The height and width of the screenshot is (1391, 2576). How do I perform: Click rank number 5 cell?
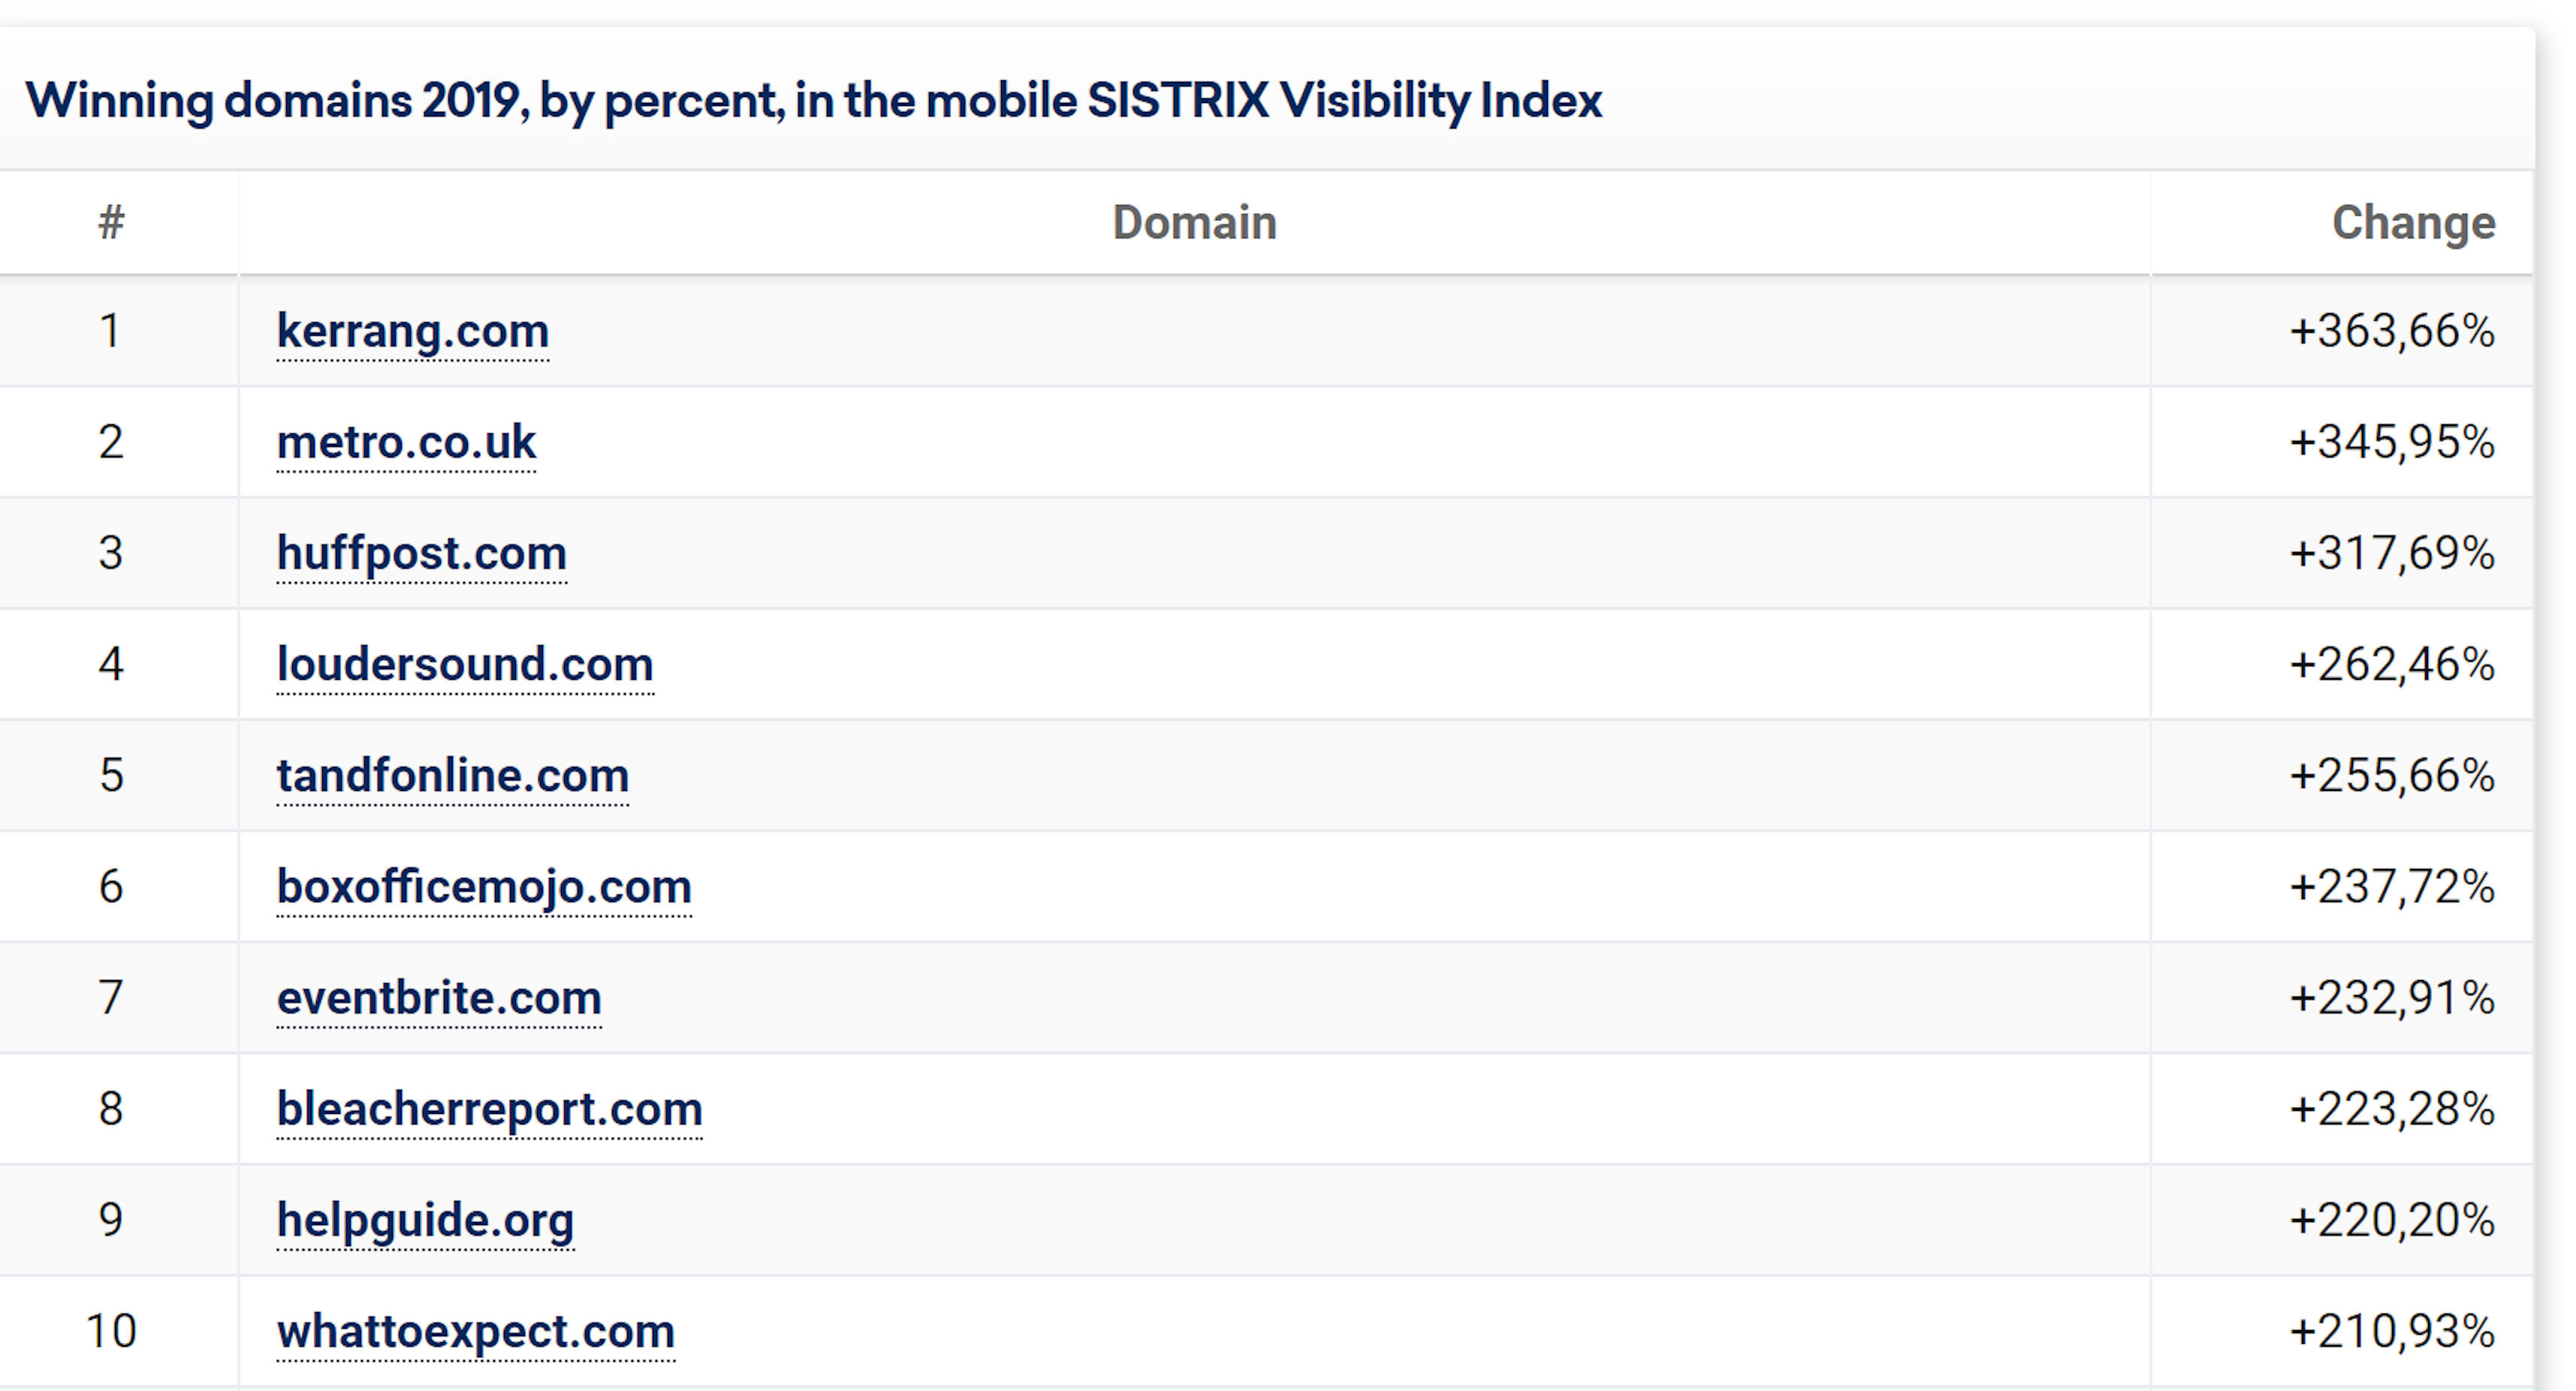tap(111, 775)
